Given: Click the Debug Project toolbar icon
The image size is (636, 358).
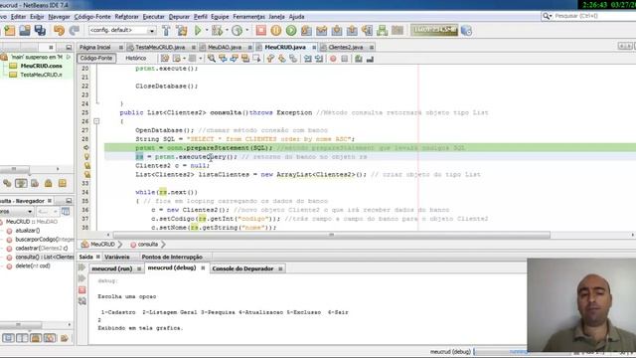Looking at the screenshot, I should tap(218, 31).
